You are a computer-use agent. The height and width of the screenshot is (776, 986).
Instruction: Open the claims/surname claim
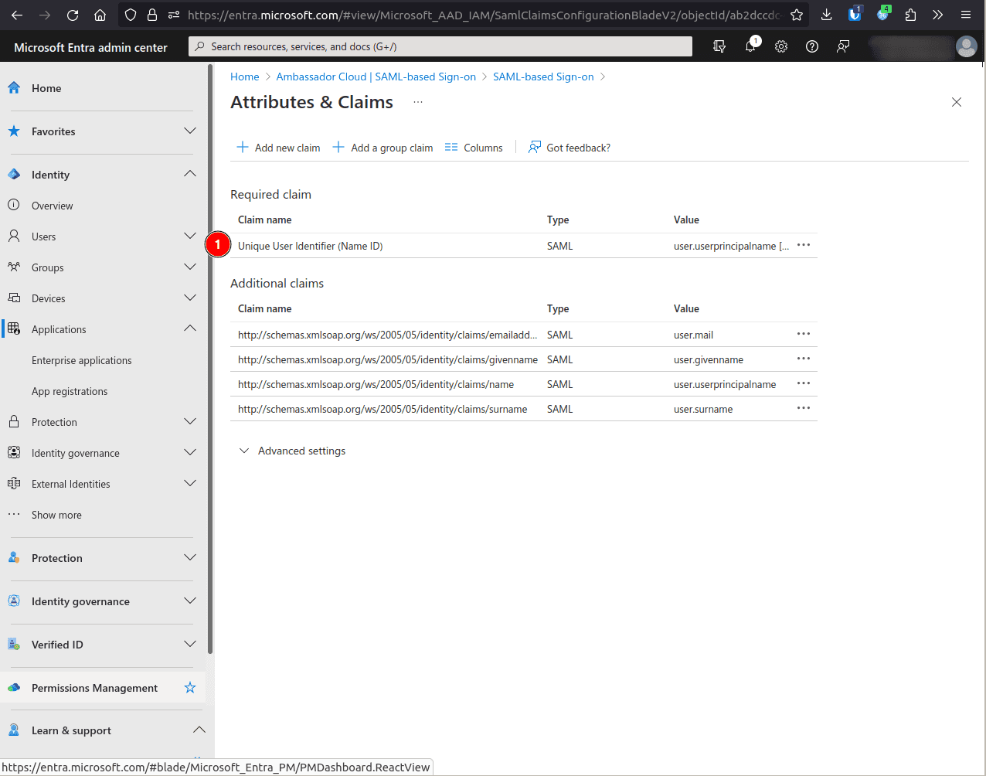pos(382,409)
